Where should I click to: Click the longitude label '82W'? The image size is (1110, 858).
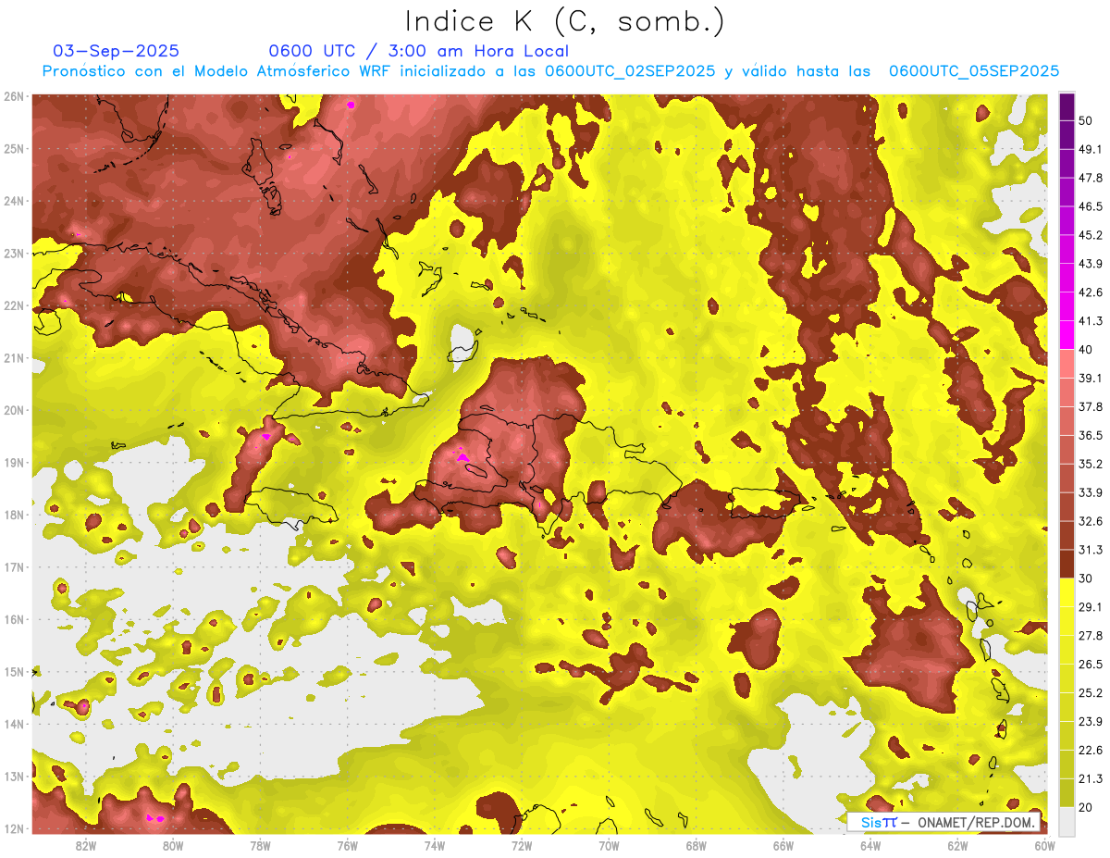(86, 846)
